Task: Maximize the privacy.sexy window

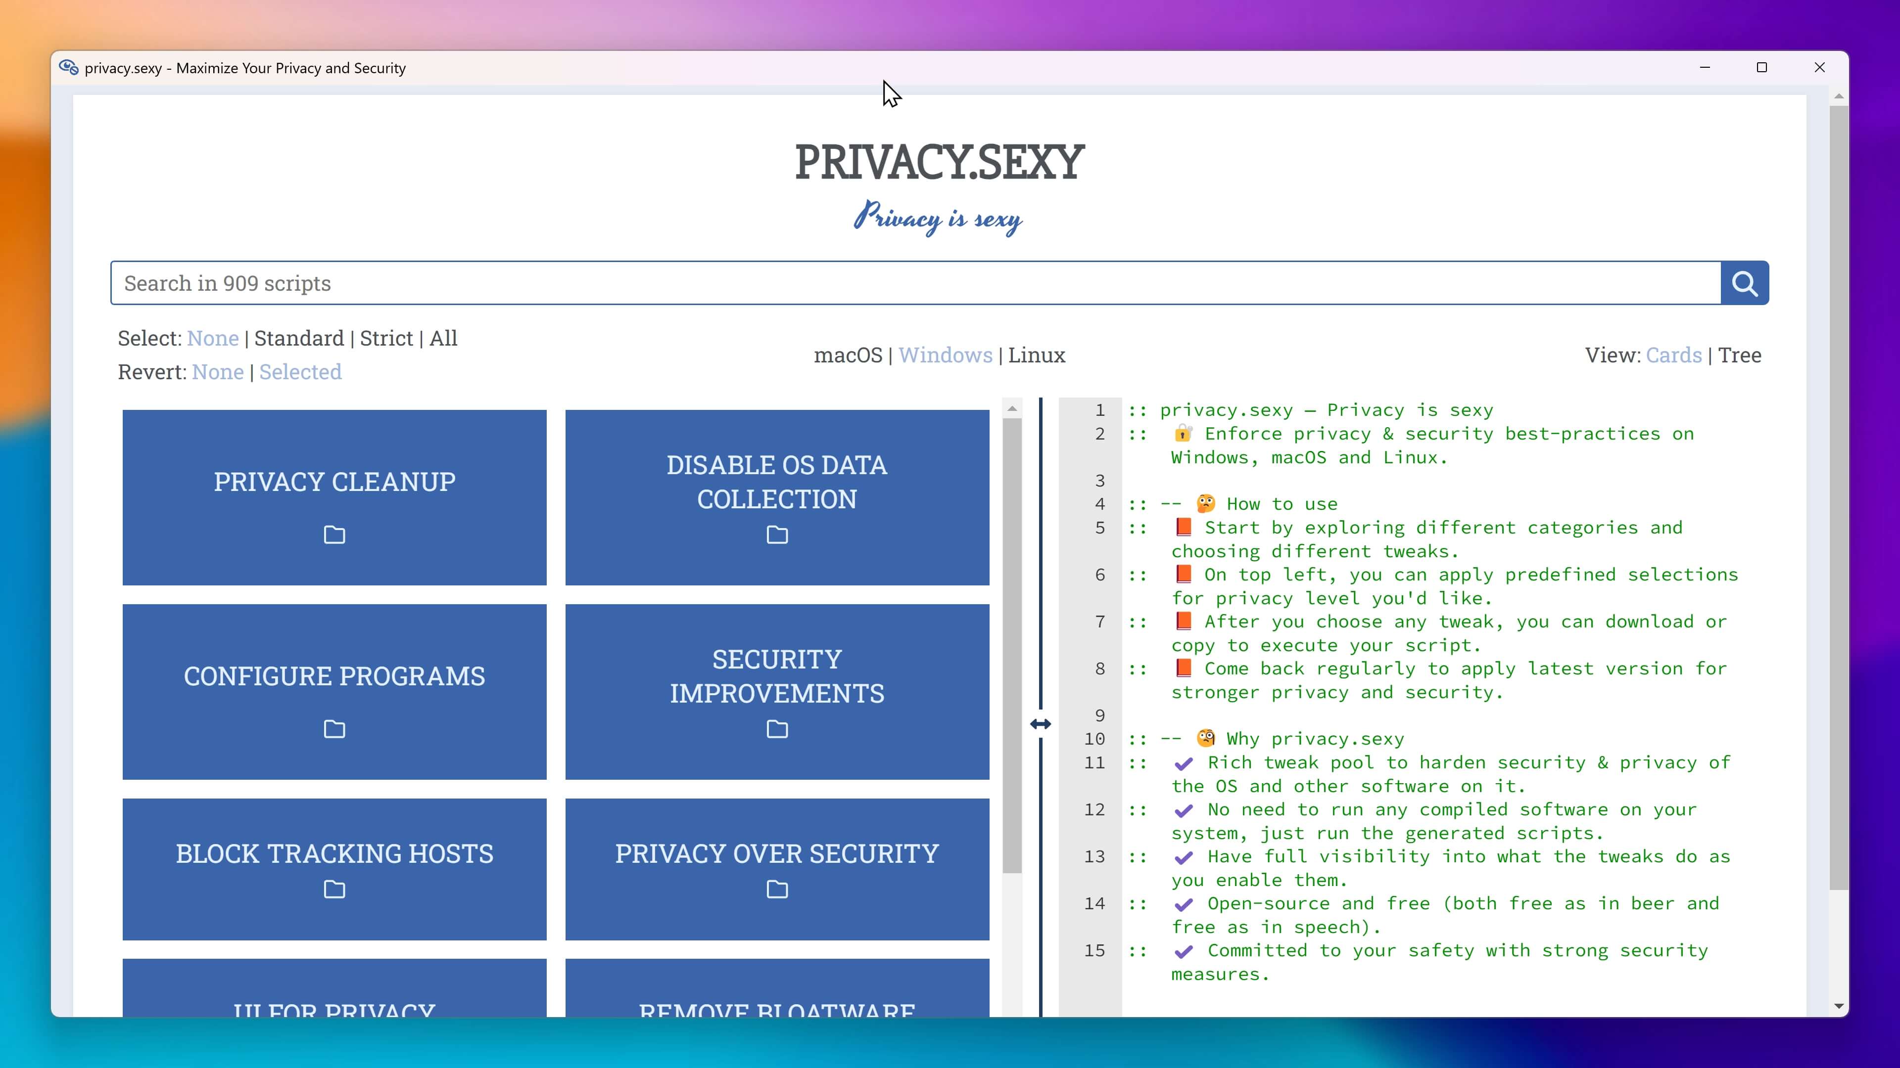Action: click(x=1762, y=68)
